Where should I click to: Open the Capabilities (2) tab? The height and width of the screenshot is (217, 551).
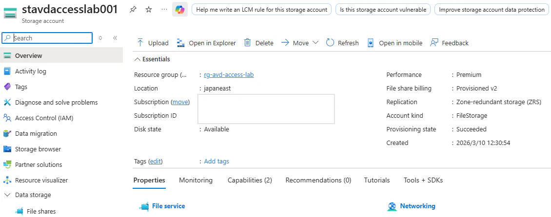[250, 180]
